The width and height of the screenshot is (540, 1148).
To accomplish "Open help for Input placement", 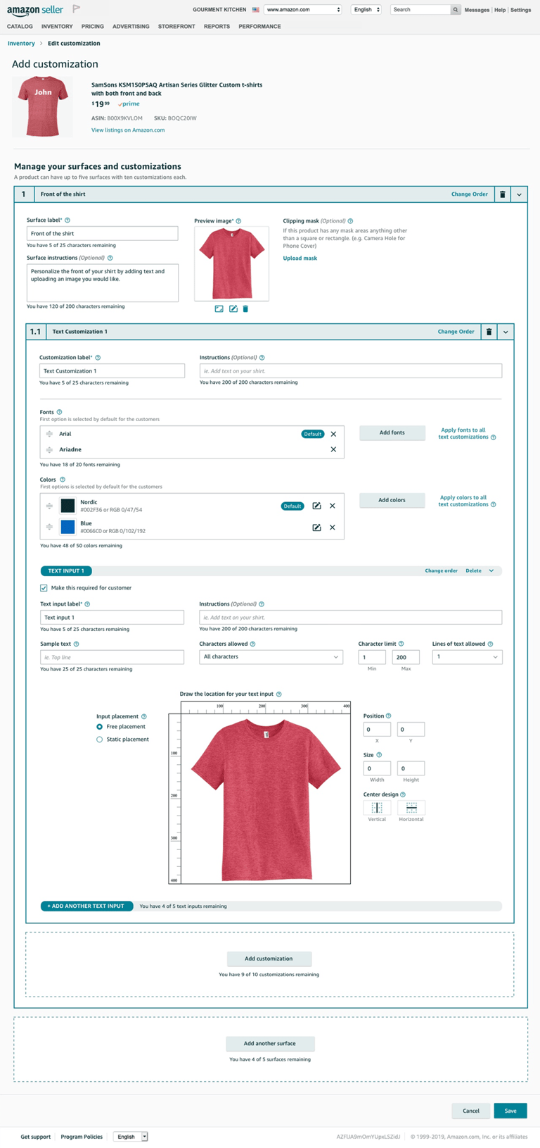I will tap(144, 716).
